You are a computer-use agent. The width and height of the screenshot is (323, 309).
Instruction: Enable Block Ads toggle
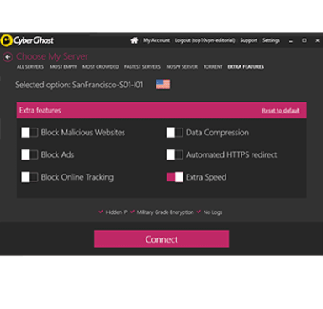[x=29, y=154]
